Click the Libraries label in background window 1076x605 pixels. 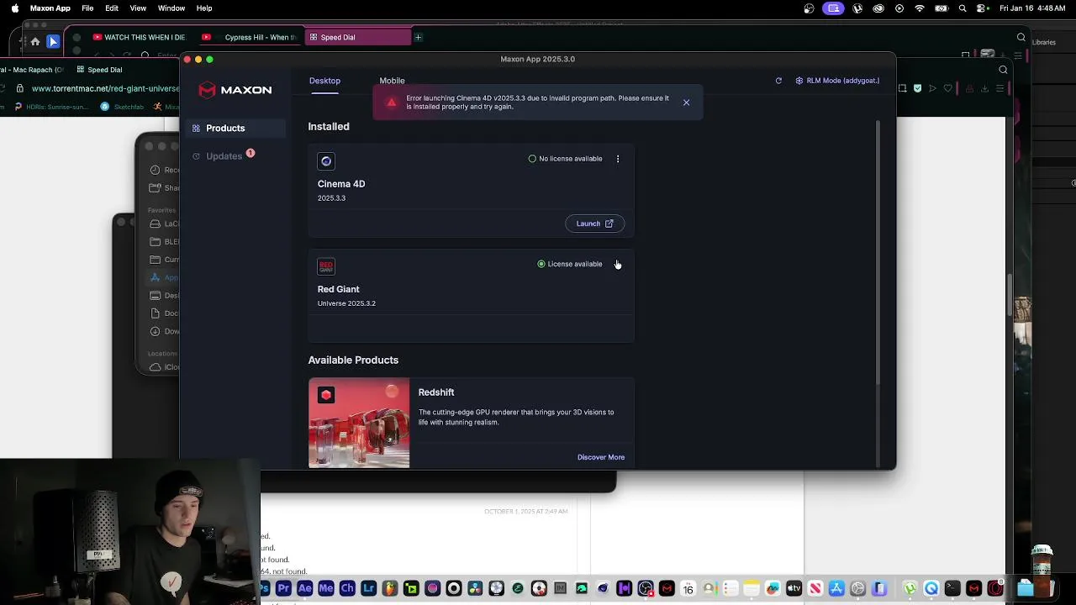pos(1044,42)
